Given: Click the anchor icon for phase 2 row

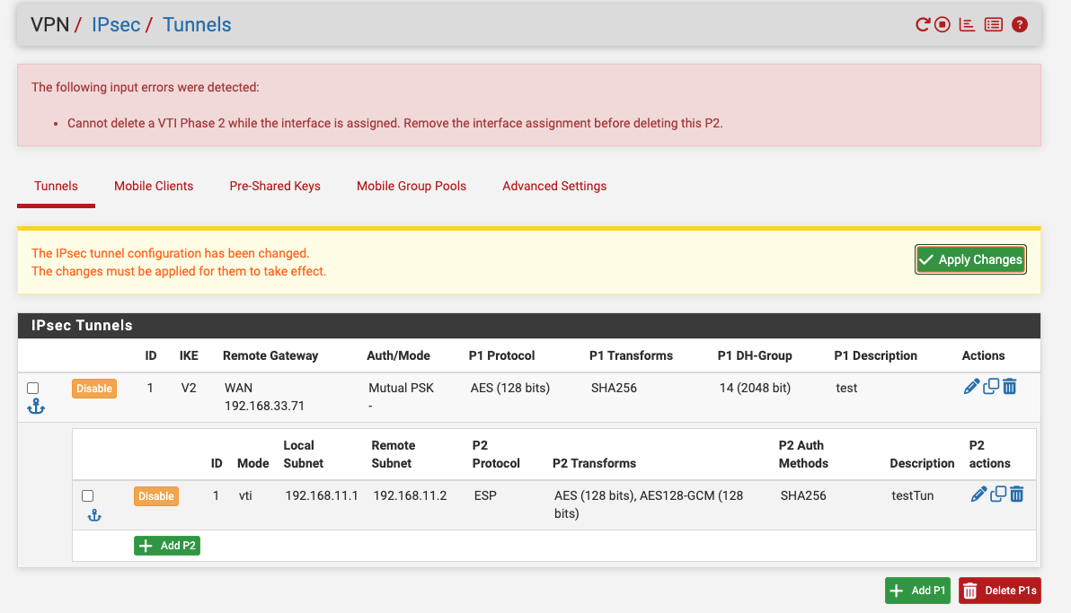Looking at the screenshot, I should [x=94, y=515].
